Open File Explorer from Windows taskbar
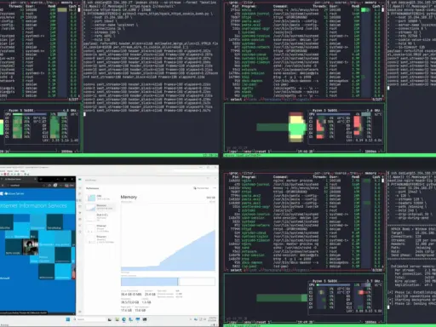This screenshot has height=327, width=436. (x=117, y=319)
